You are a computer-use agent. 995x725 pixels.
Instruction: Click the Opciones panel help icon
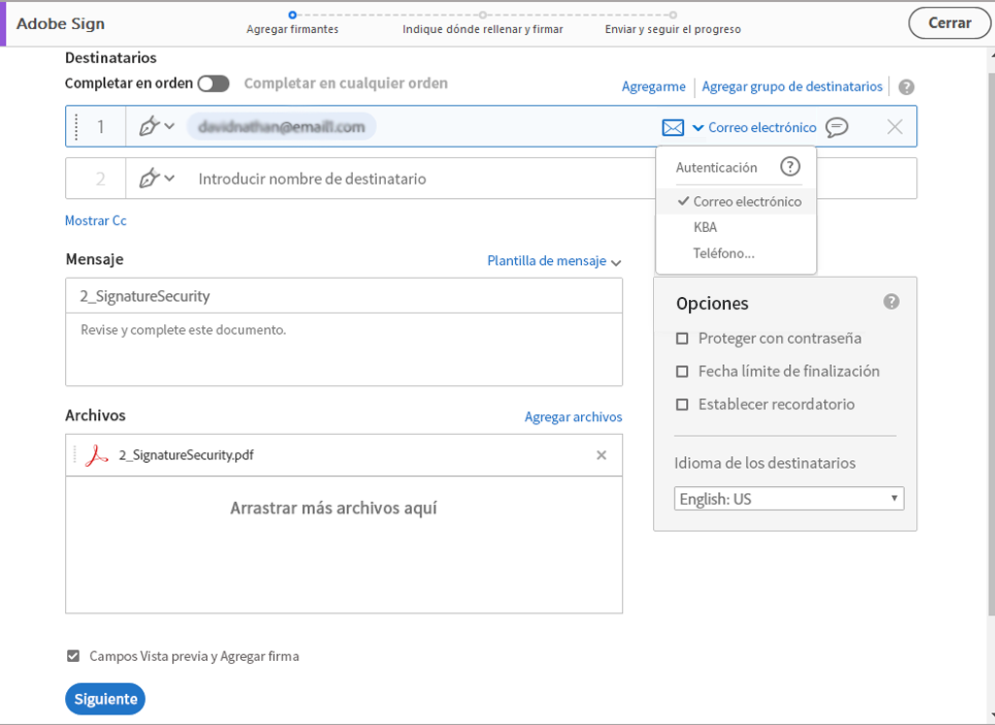coord(891,301)
